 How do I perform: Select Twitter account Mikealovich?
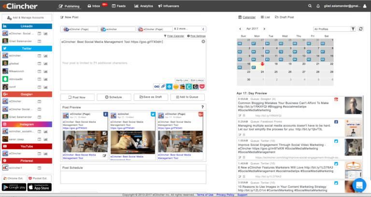[x=16, y=71]
